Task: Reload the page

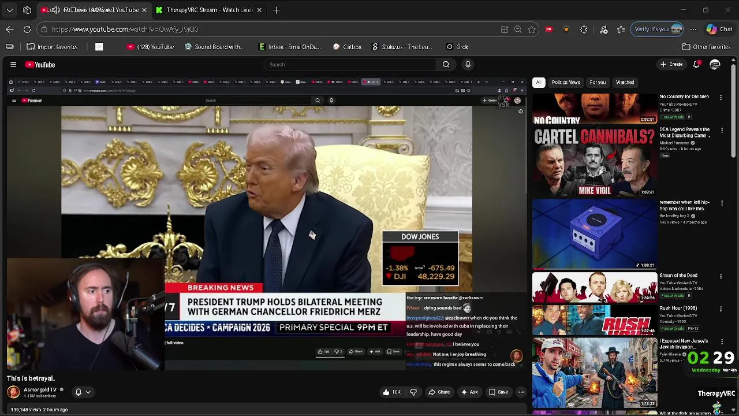Action: (x=27, y=29)
